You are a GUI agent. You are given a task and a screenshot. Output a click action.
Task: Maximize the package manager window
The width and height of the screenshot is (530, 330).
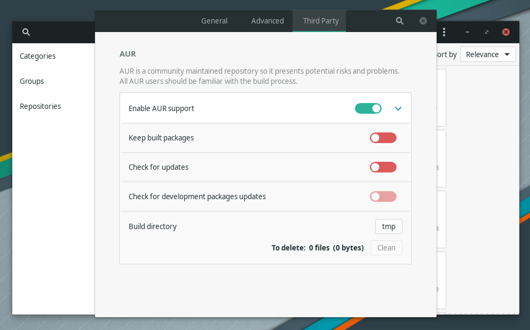(x=487, y=32)
